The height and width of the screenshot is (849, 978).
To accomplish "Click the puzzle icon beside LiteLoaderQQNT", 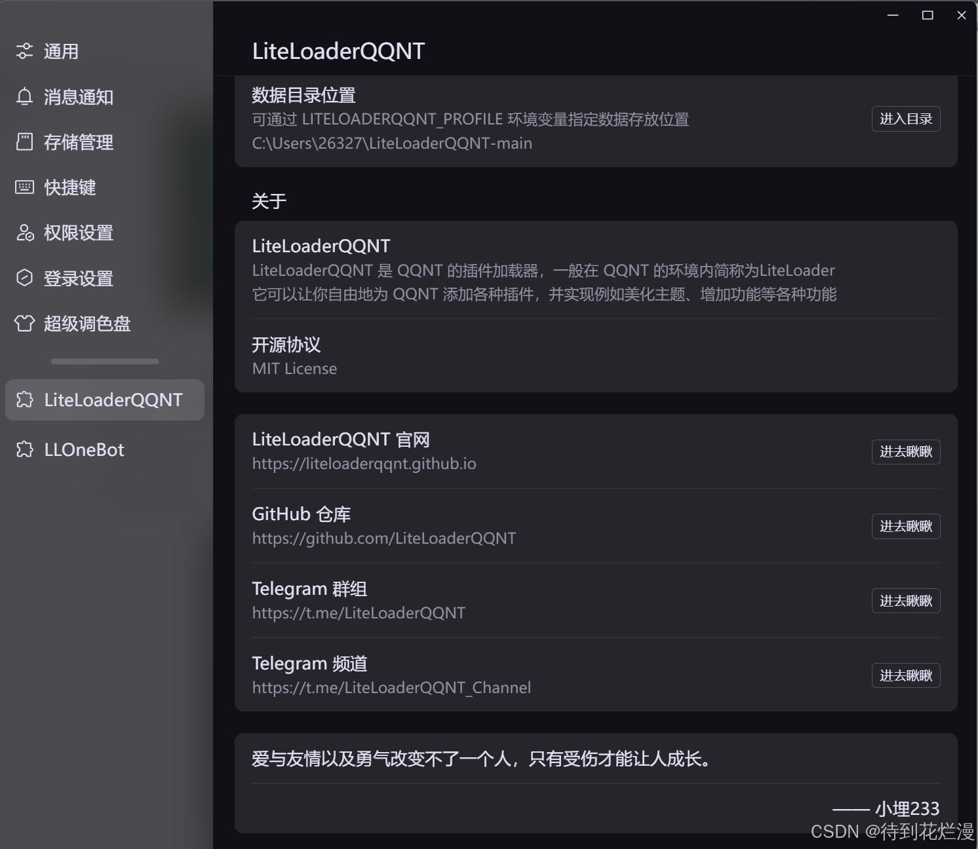I will [24, 400].
